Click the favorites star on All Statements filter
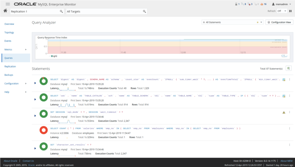The height and width of the screenshot is (167, 295). 258,22
